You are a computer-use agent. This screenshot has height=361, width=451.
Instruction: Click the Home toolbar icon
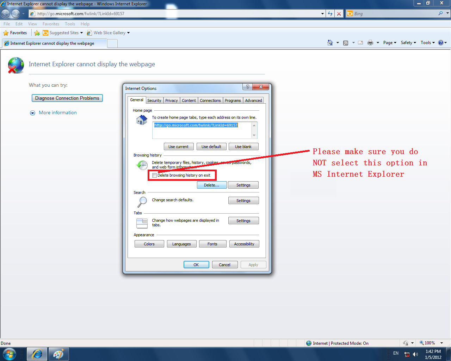pos(330,43)
